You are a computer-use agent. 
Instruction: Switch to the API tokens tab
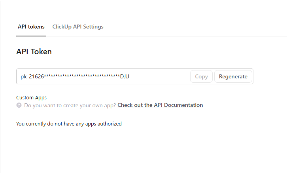[31, 27]
